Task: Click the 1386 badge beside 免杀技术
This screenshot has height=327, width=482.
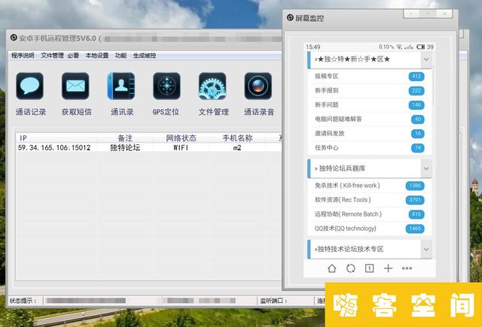Action: click(x=415, y=186)
